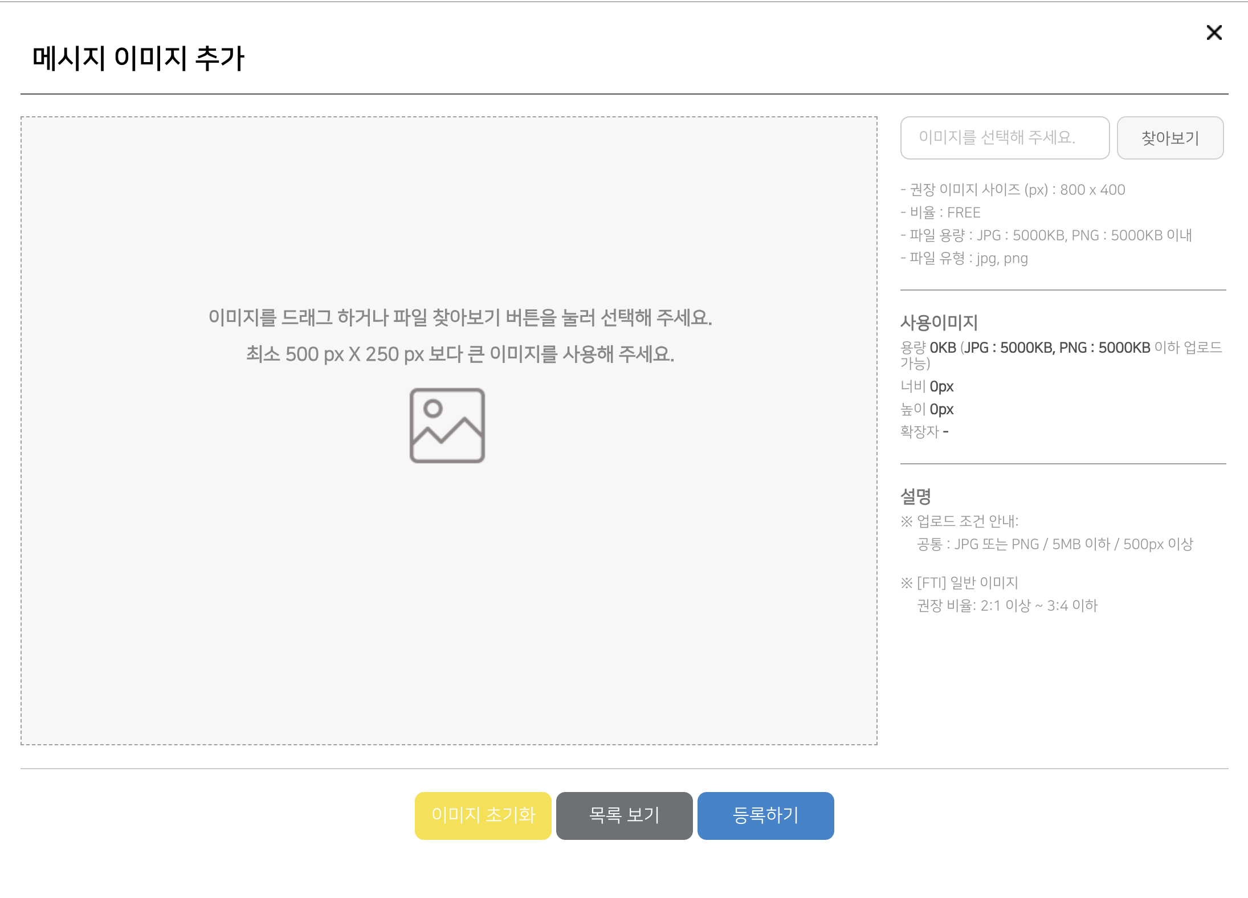Viewport: 1248px width, 898px height.
Task: Click the 찾아보기 browse button
Action: (1169, 138)
